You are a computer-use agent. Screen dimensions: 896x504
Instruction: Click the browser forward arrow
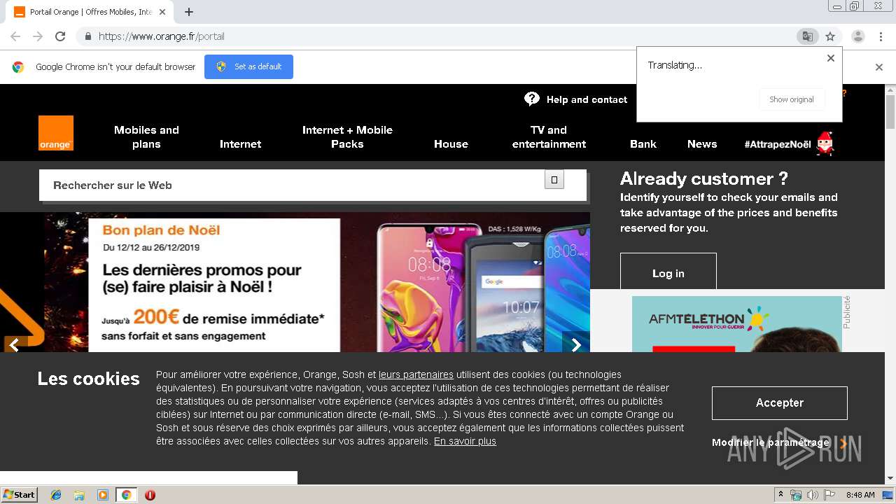38,36
